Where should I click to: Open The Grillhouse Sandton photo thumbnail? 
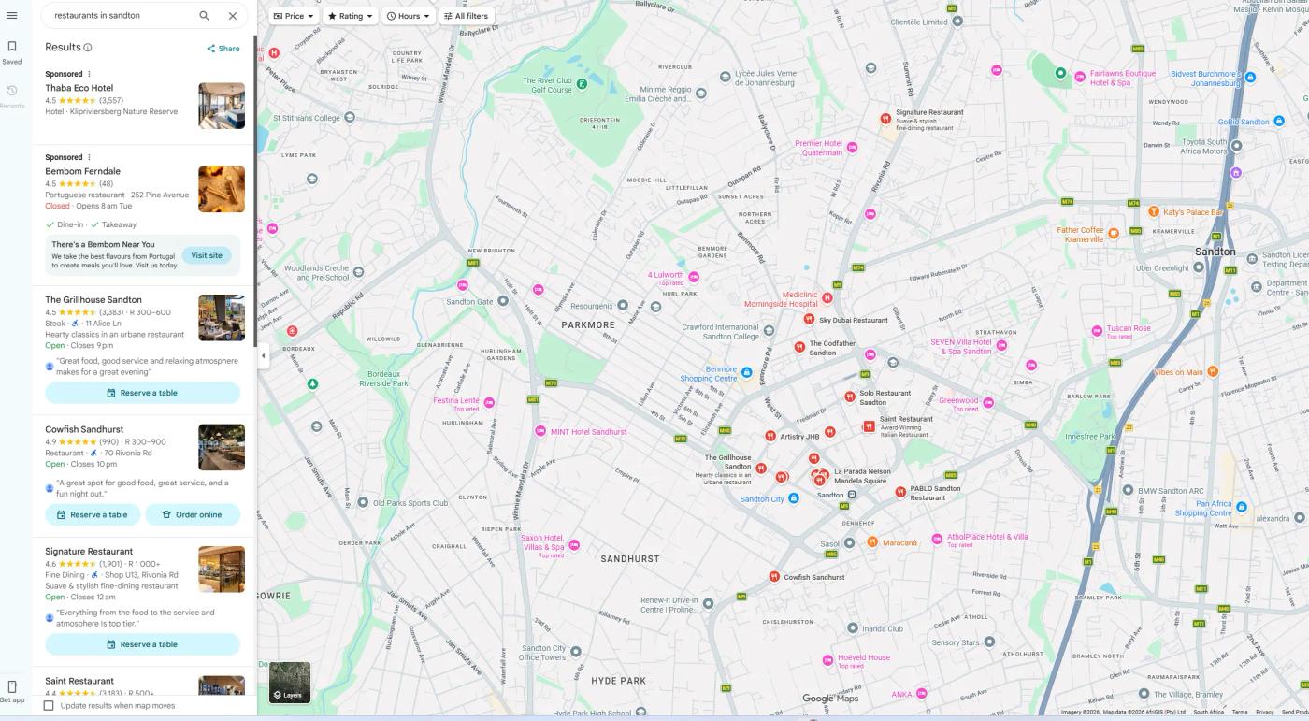(222, 318)
